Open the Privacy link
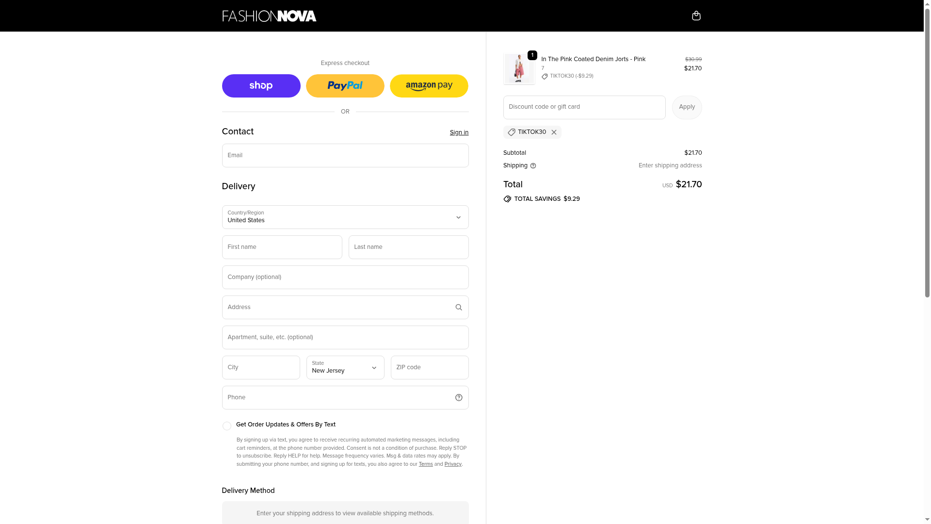 coord(453,464)
